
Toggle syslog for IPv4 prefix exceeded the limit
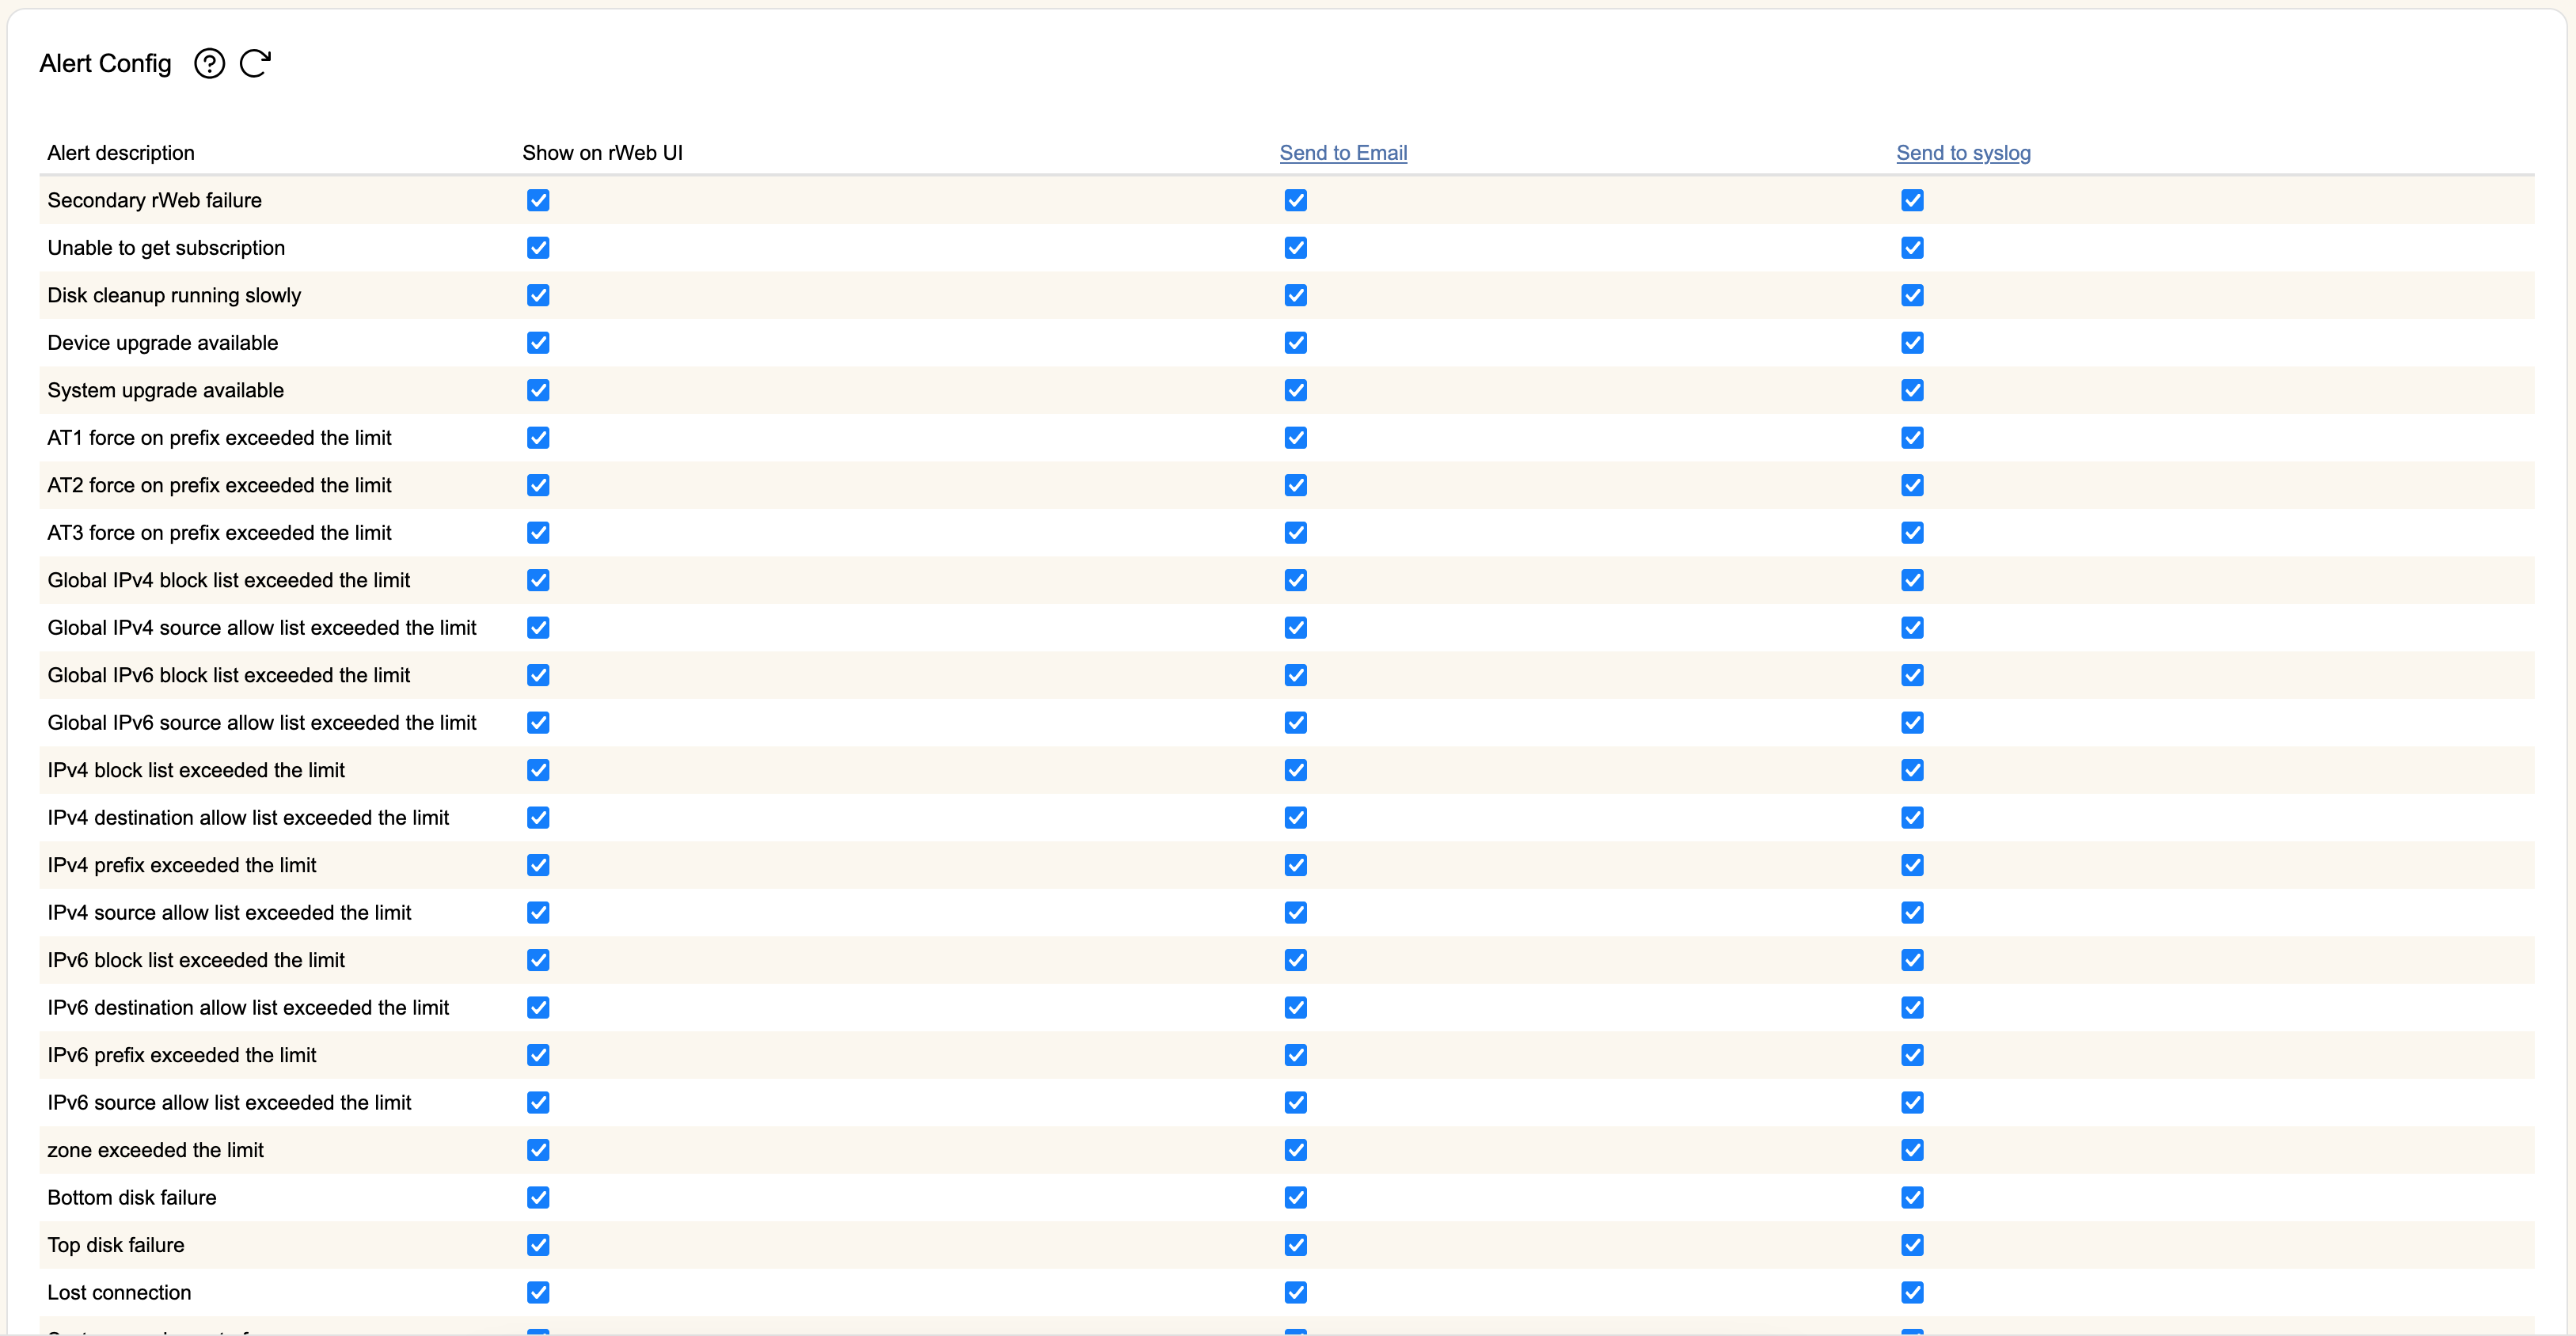(1912, 865)
